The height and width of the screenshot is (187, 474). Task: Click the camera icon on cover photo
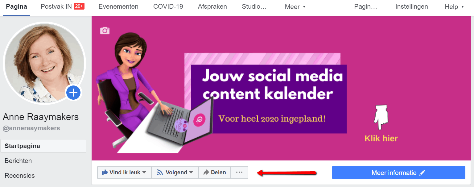pos(105,31)
